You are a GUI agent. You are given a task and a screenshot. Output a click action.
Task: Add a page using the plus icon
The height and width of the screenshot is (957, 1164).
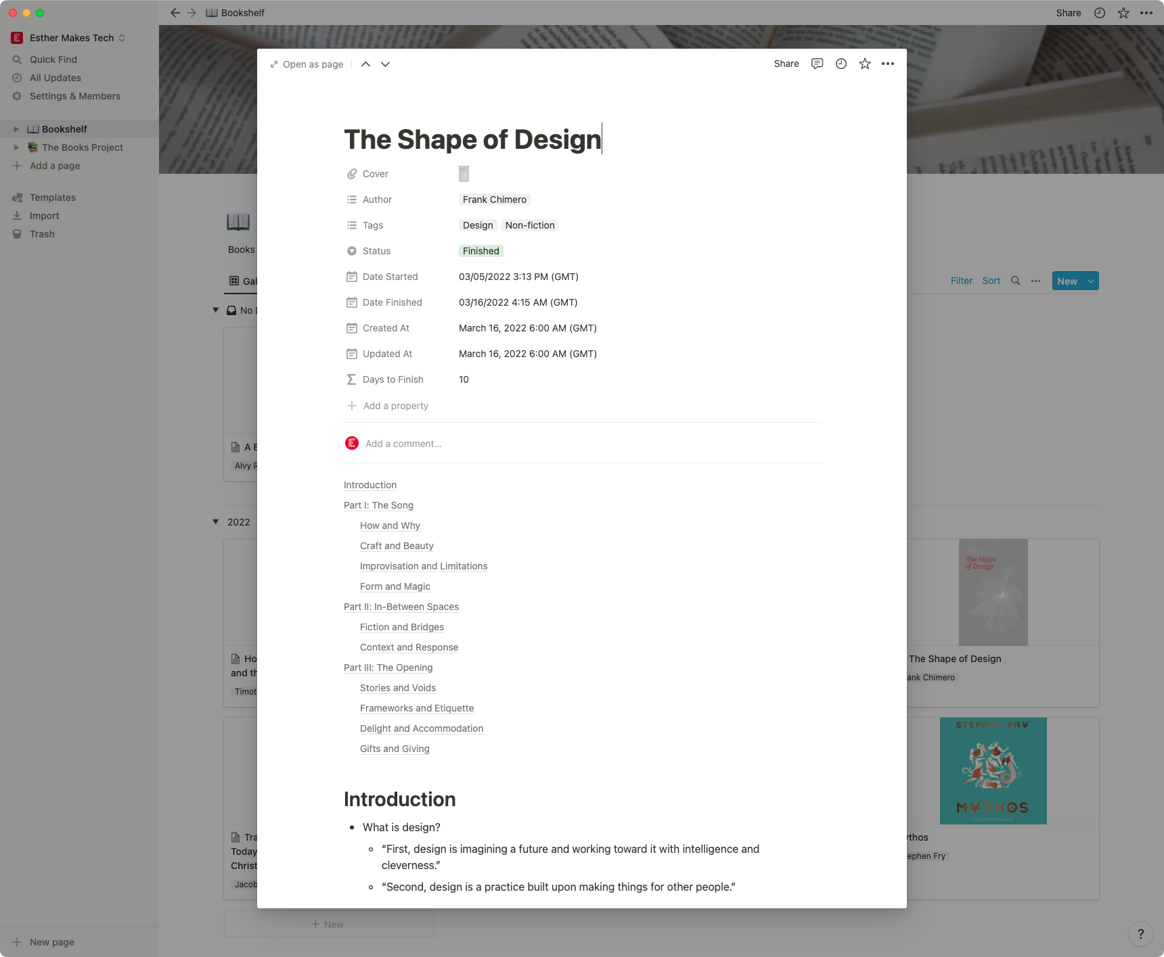[x=18, y=166]
